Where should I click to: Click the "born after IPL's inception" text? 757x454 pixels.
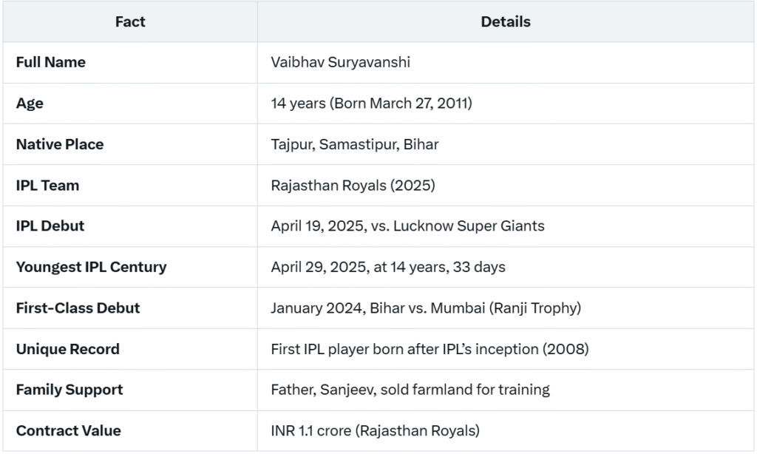coord(430,349)
